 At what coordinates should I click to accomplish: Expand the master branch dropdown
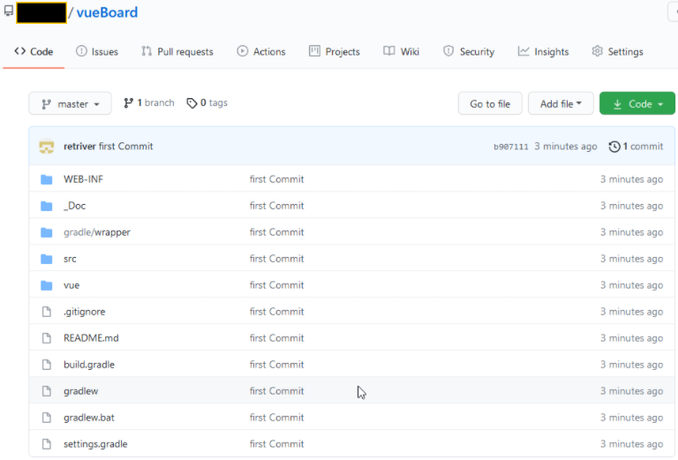(70, 104)
